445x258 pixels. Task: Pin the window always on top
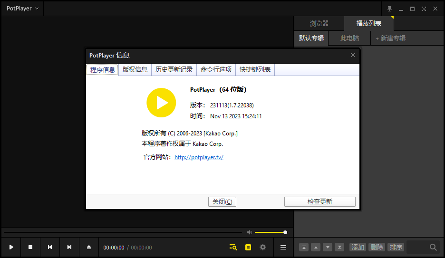[x=390, y=9]
